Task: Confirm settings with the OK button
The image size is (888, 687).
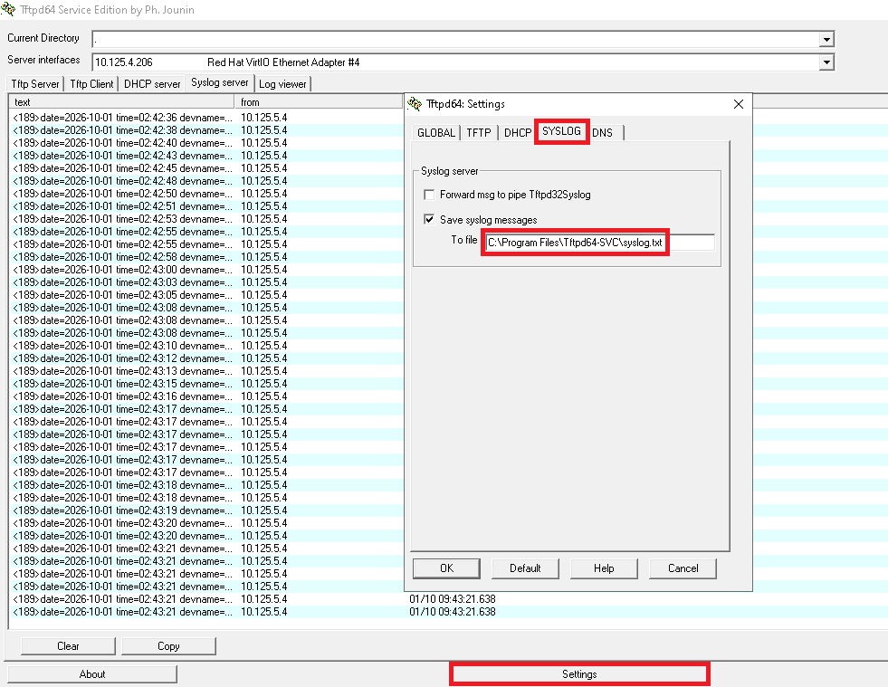Action: point(447,568)
